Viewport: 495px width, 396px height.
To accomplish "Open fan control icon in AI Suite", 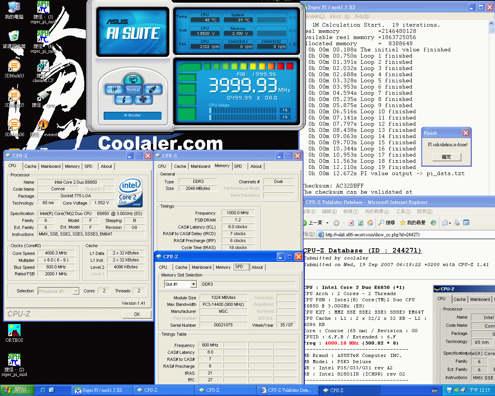I will pos(143,100).
